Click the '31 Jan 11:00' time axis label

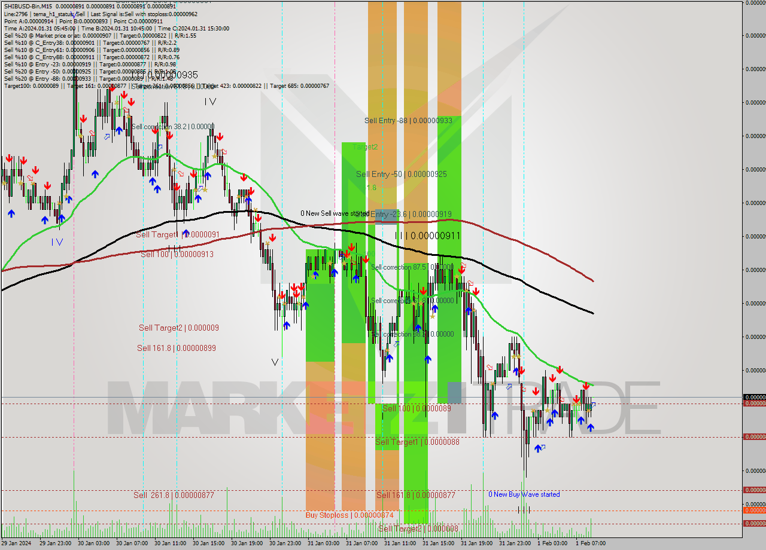pyautogui.click(x=400, y=543)
